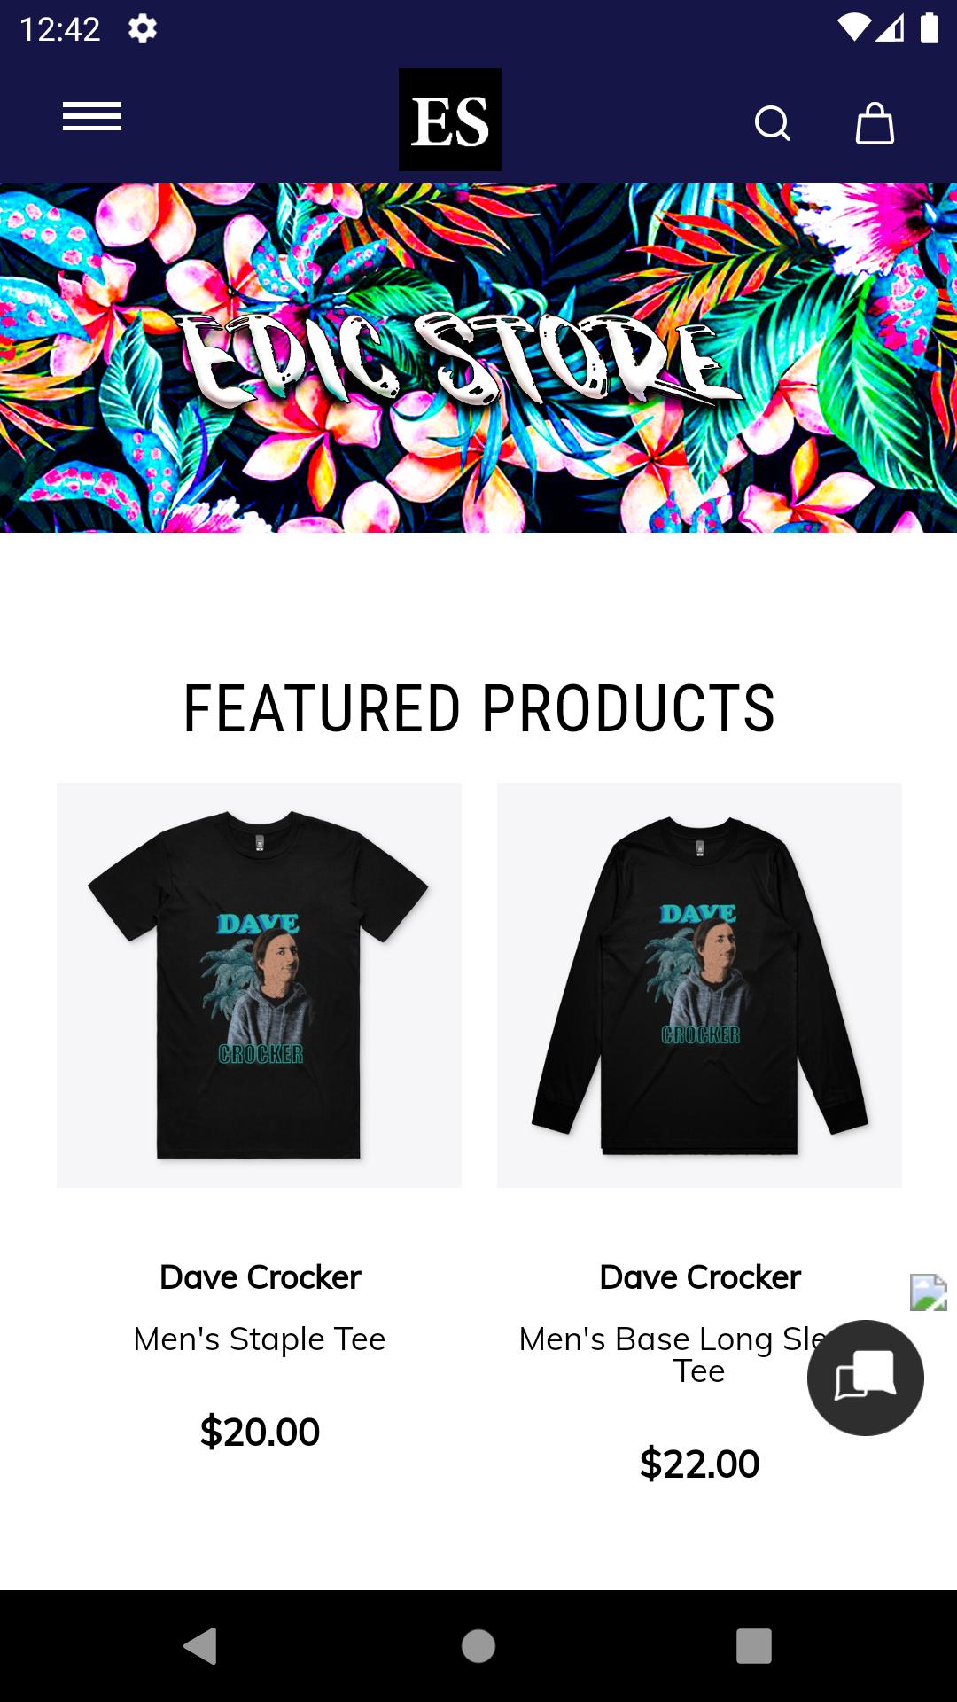The height and width of the screenshot is (1702, 957).
Task: Tap the Featured Products heading
Action: (x=478, y=708)
